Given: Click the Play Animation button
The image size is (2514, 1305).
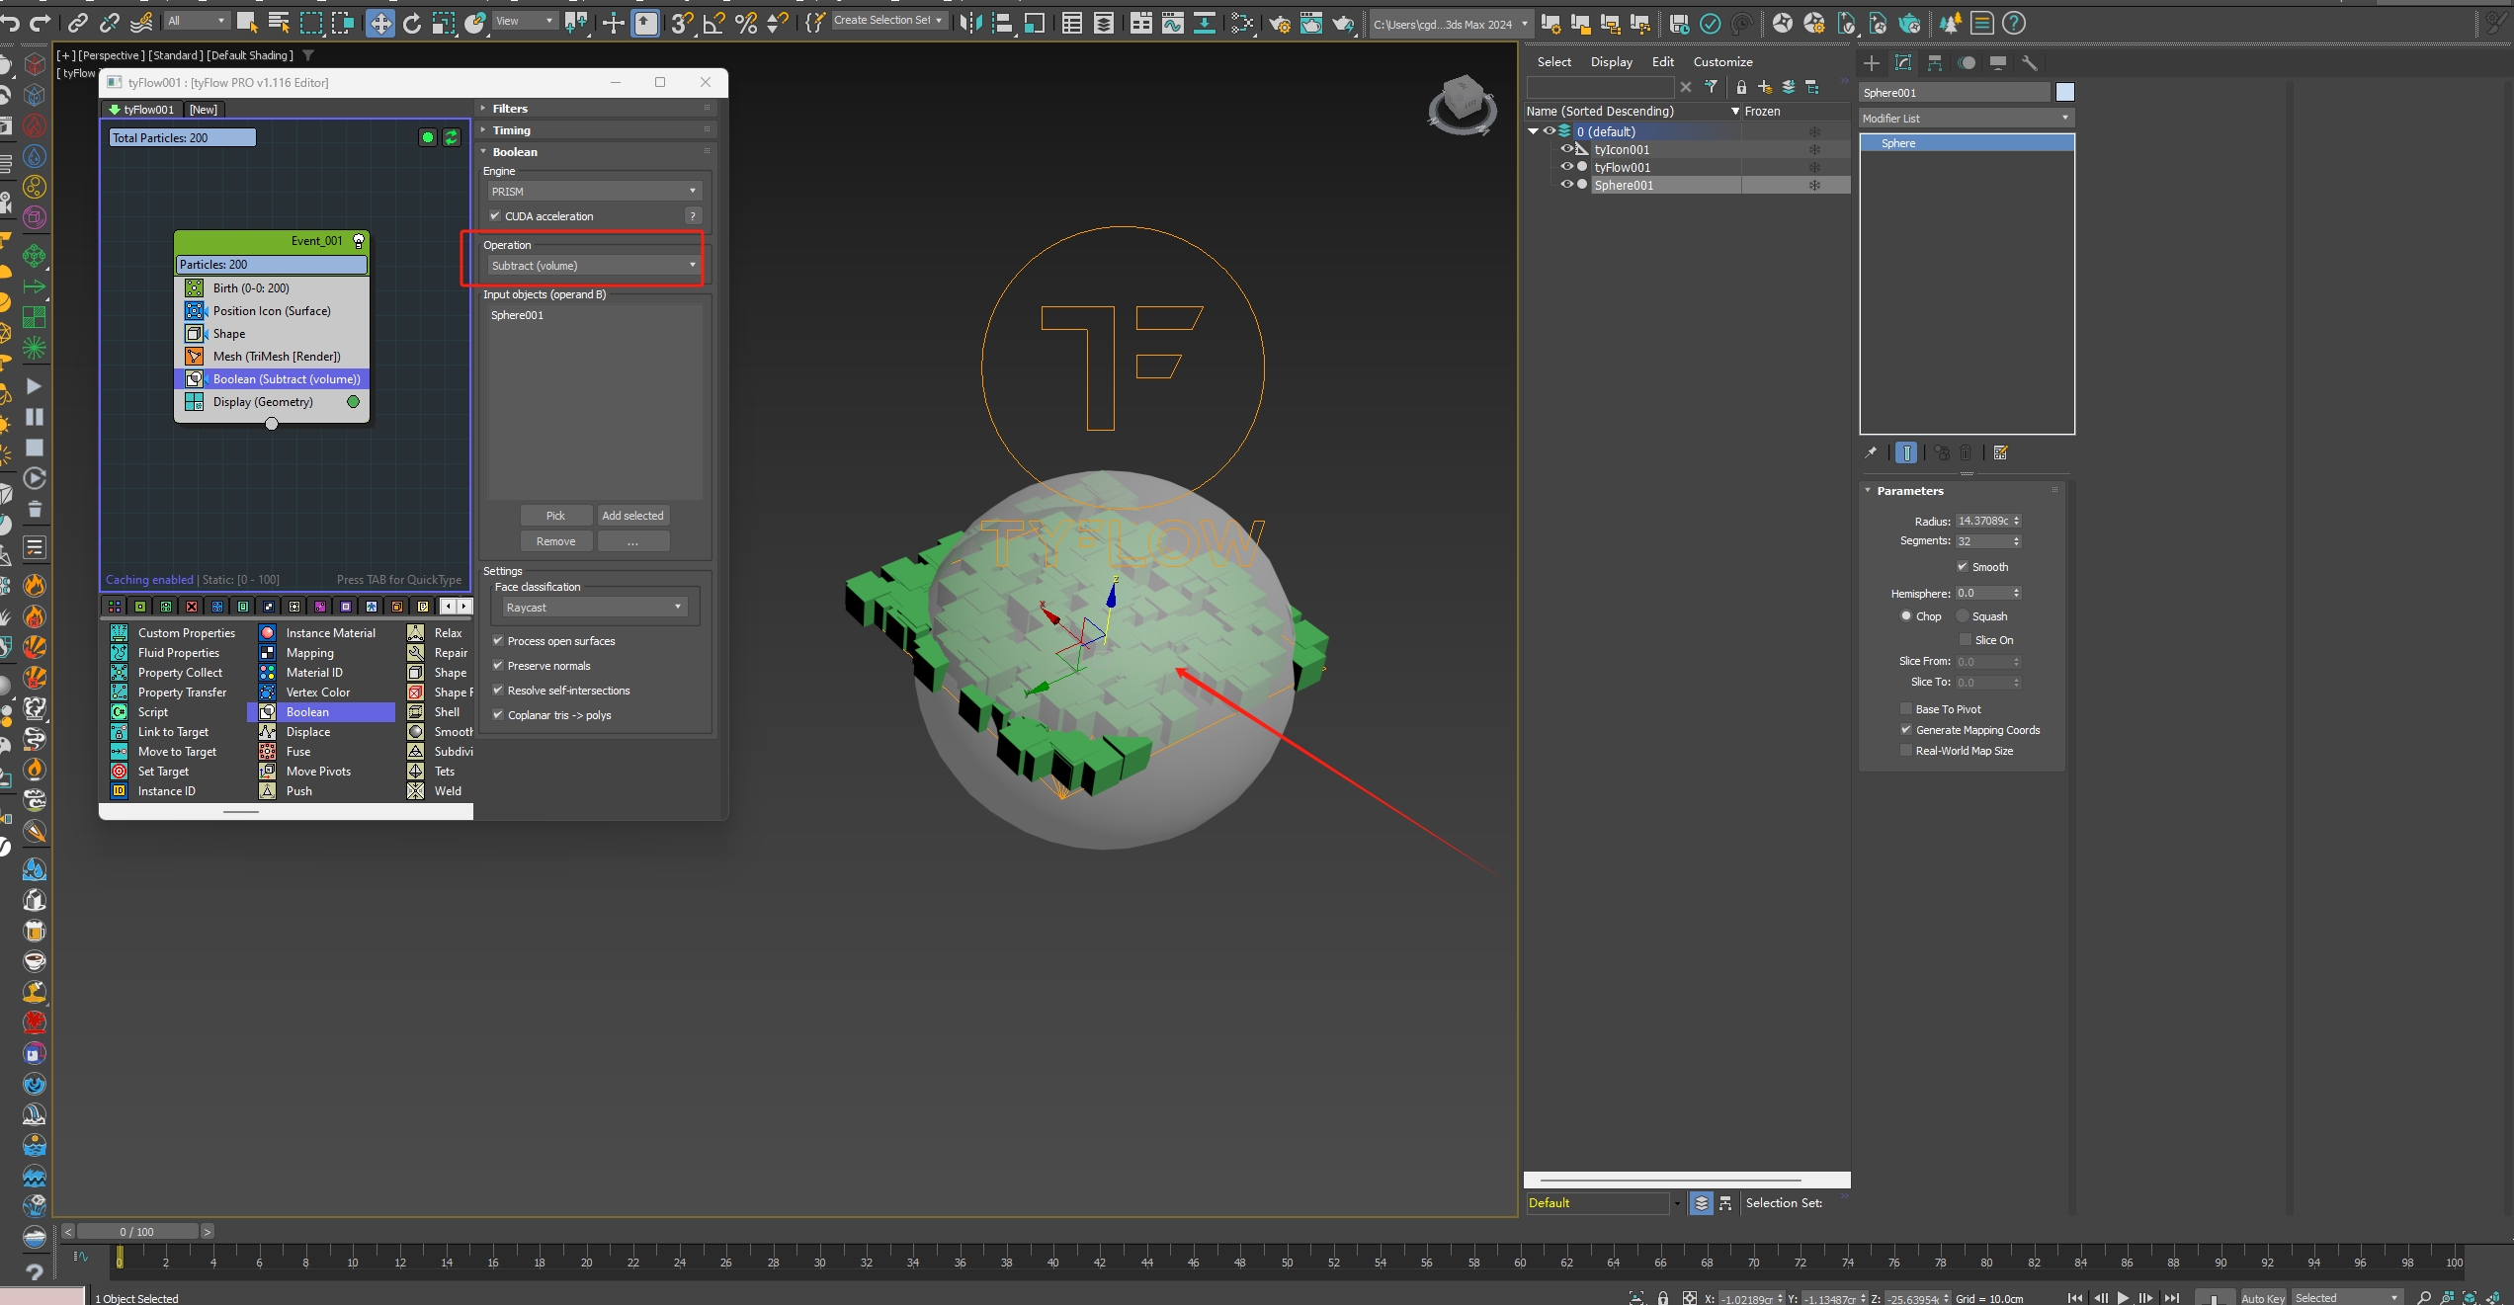Looking at the screenshot, I should (x=2122, y=1297).
